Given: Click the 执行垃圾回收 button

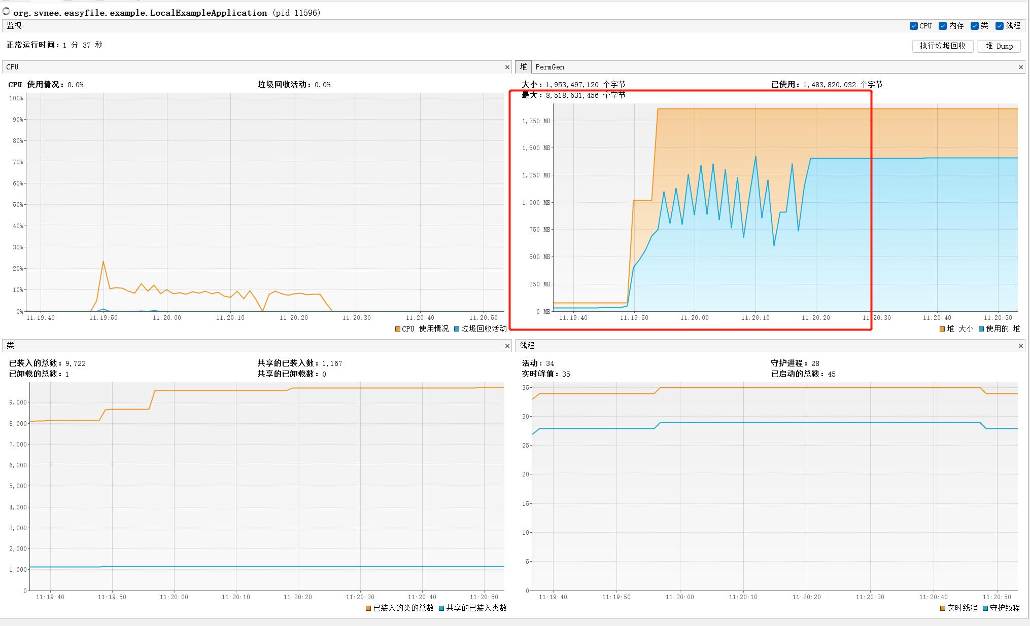Looking at the screenshot, I should tap(943, 46).
